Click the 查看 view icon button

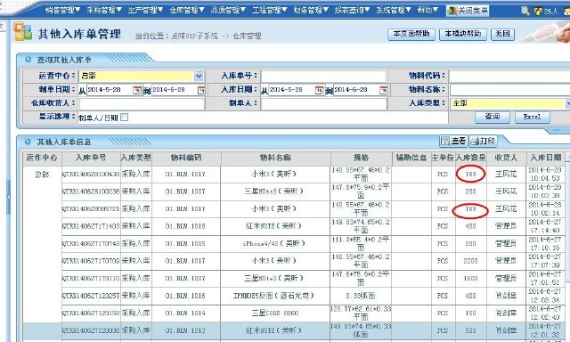coord(453,141)
